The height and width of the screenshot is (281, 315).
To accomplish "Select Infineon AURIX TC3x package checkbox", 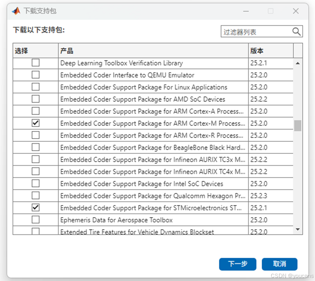I will [x=35, y=159].
